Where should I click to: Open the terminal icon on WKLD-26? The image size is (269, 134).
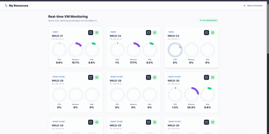pyautogui.click(x=206, y=122)
